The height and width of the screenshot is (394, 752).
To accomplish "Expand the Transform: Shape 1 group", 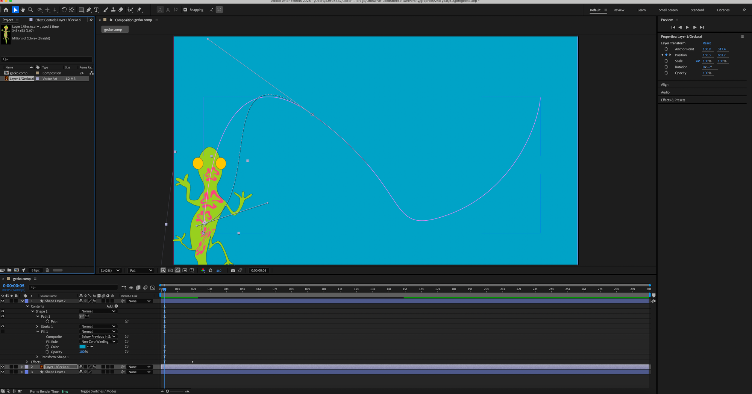I will tap(37, 357).
